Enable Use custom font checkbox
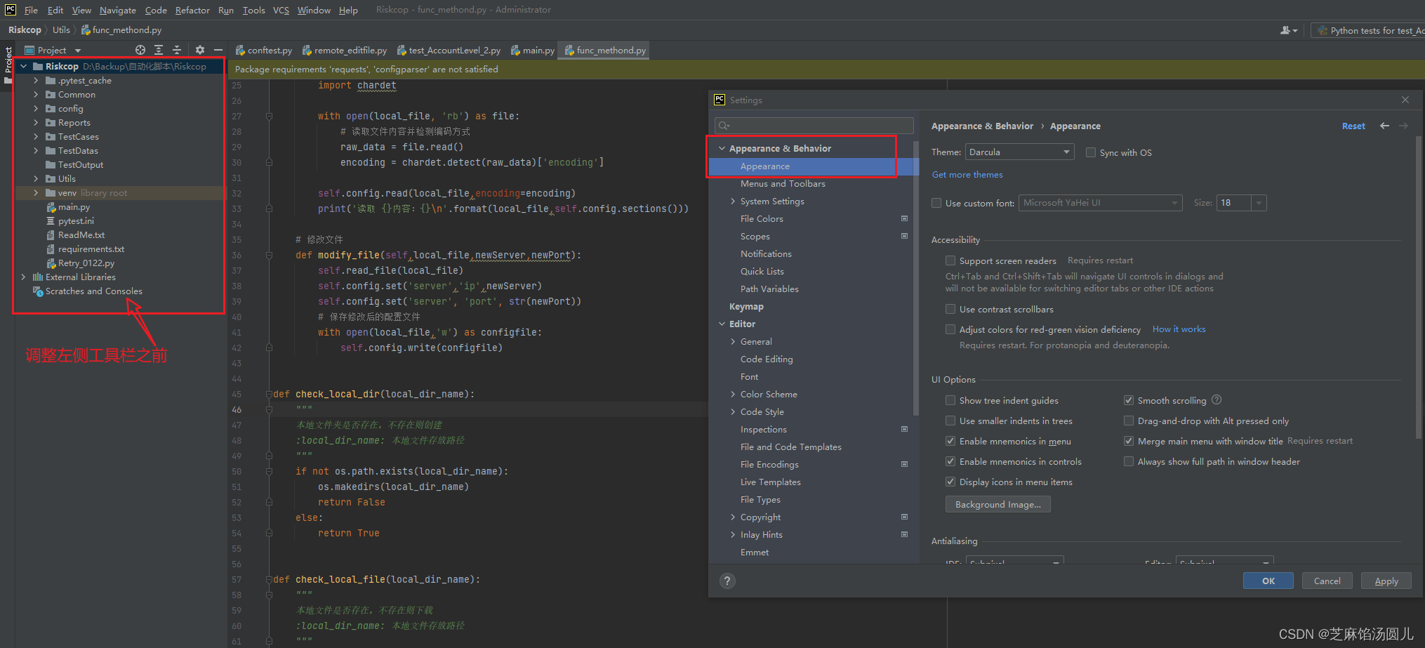The width and height of the screenshot is (1425, 648). [936, 203]
